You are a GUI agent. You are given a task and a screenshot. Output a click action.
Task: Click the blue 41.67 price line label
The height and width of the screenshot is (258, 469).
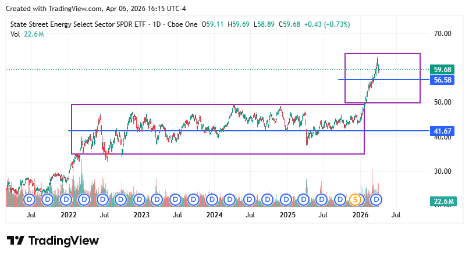[442, 131]
